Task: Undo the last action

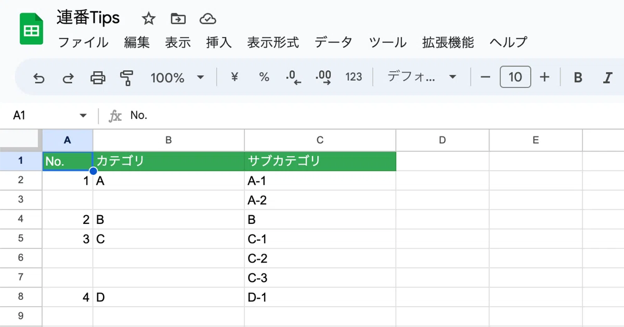Action: coord(39,78)
